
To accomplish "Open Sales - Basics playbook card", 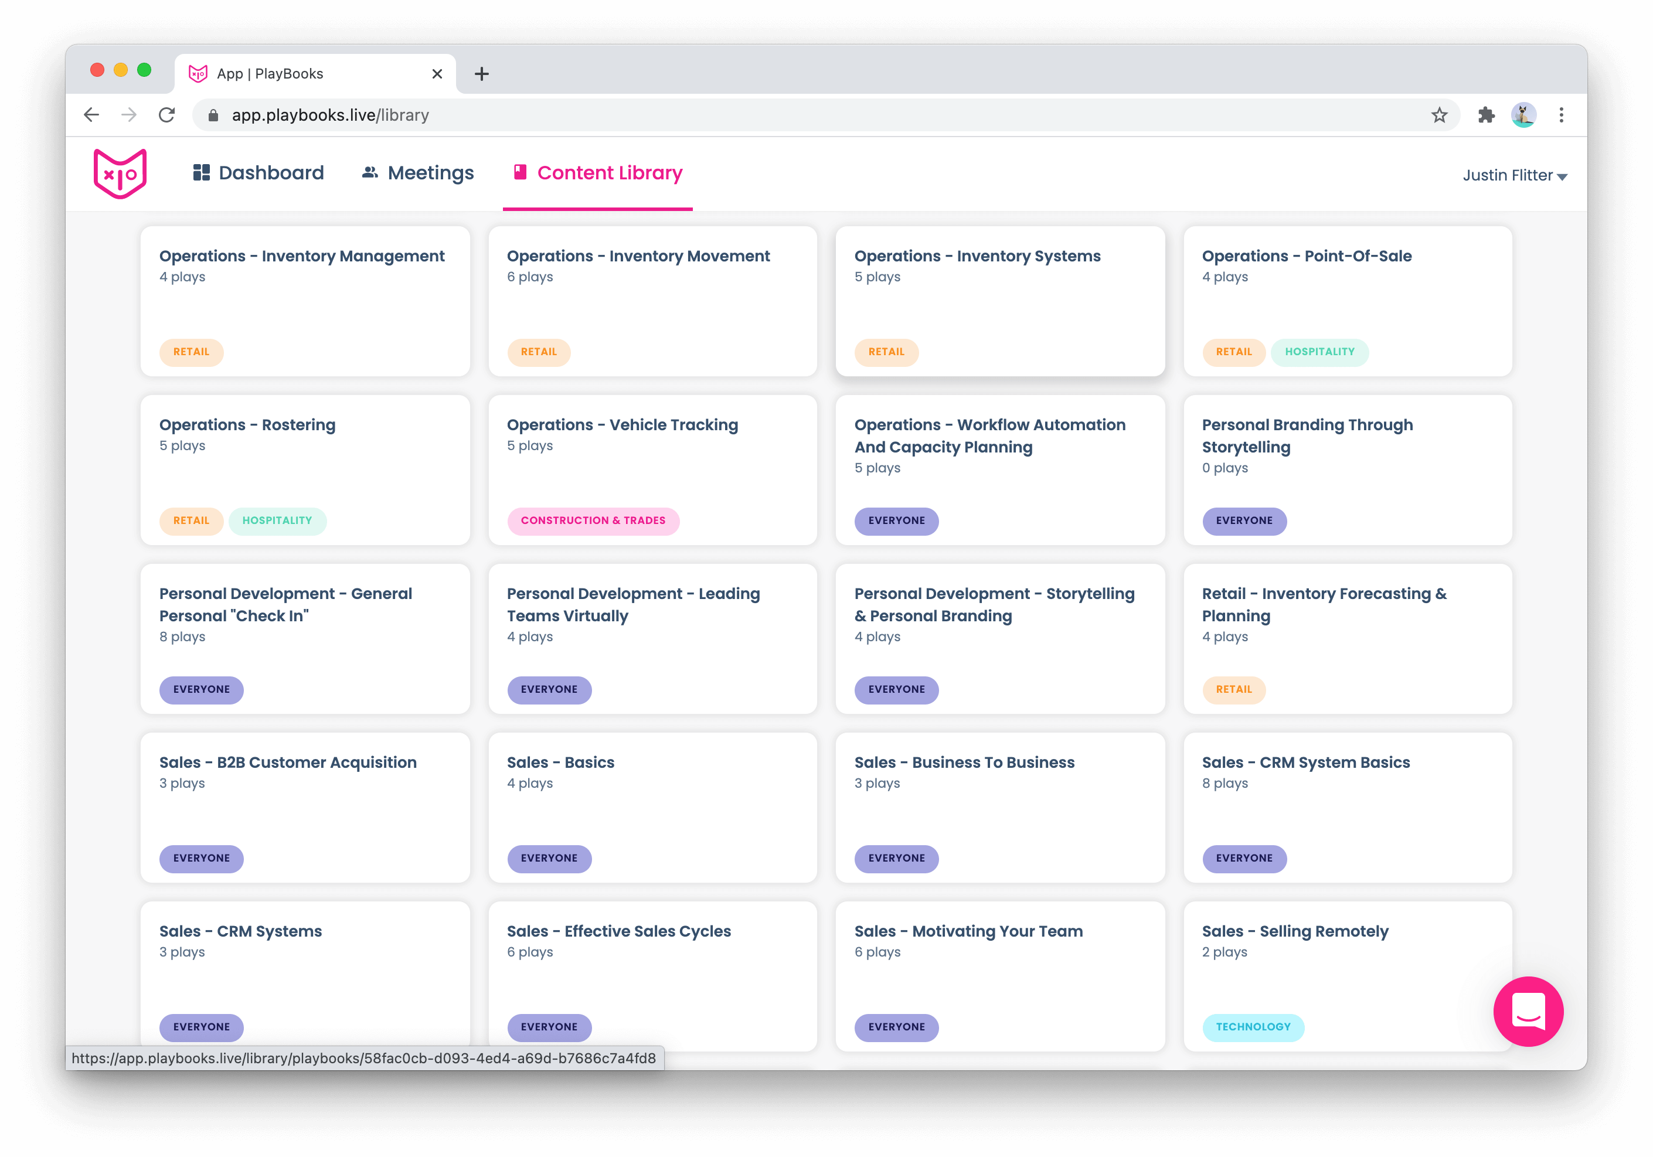I will click(x=560, y=763).
